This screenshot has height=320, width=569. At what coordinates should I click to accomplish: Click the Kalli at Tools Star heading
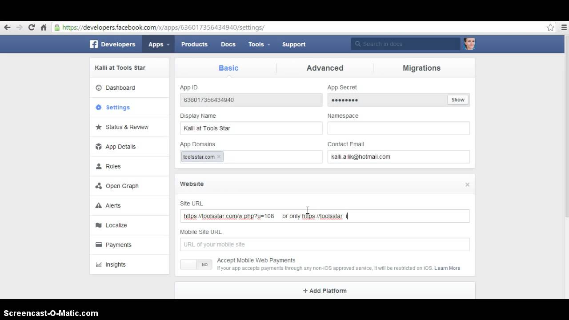click(x=120, y=68)
